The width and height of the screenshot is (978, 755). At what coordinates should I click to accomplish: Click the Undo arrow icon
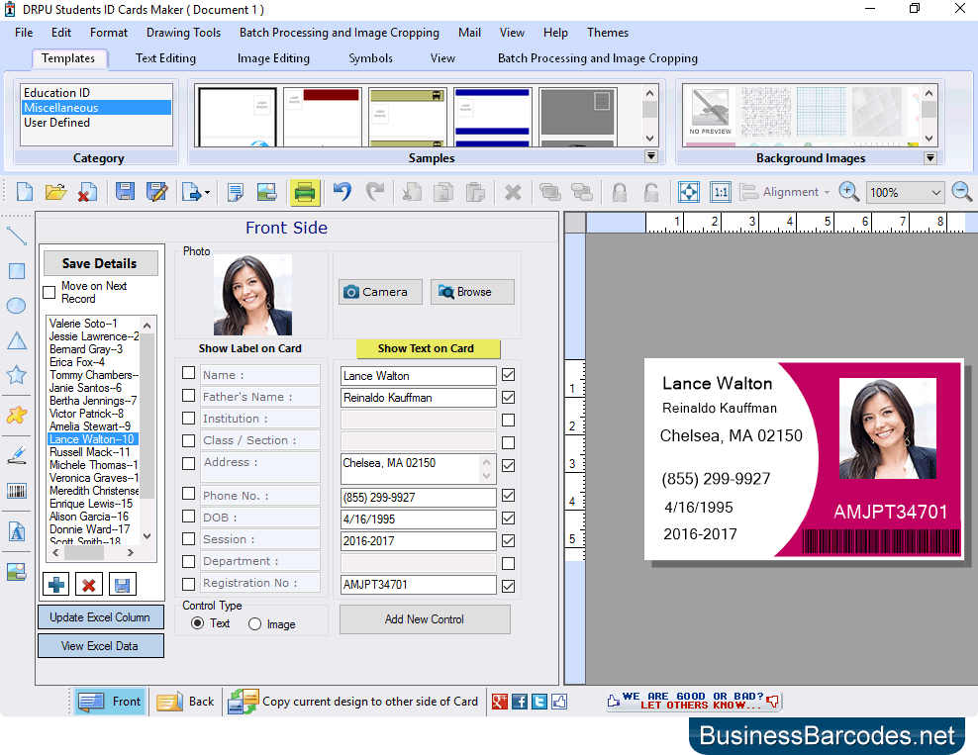point(342,192)
